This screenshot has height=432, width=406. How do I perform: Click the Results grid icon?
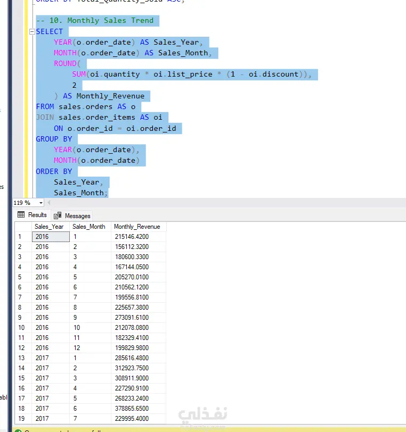pyautogui.click(x=21, y=214)
